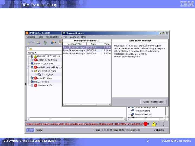Image resolution: width=195 pixels, height=146 pixels.
Task: Click the Remote Control task icon
Action: click(132, 111)
